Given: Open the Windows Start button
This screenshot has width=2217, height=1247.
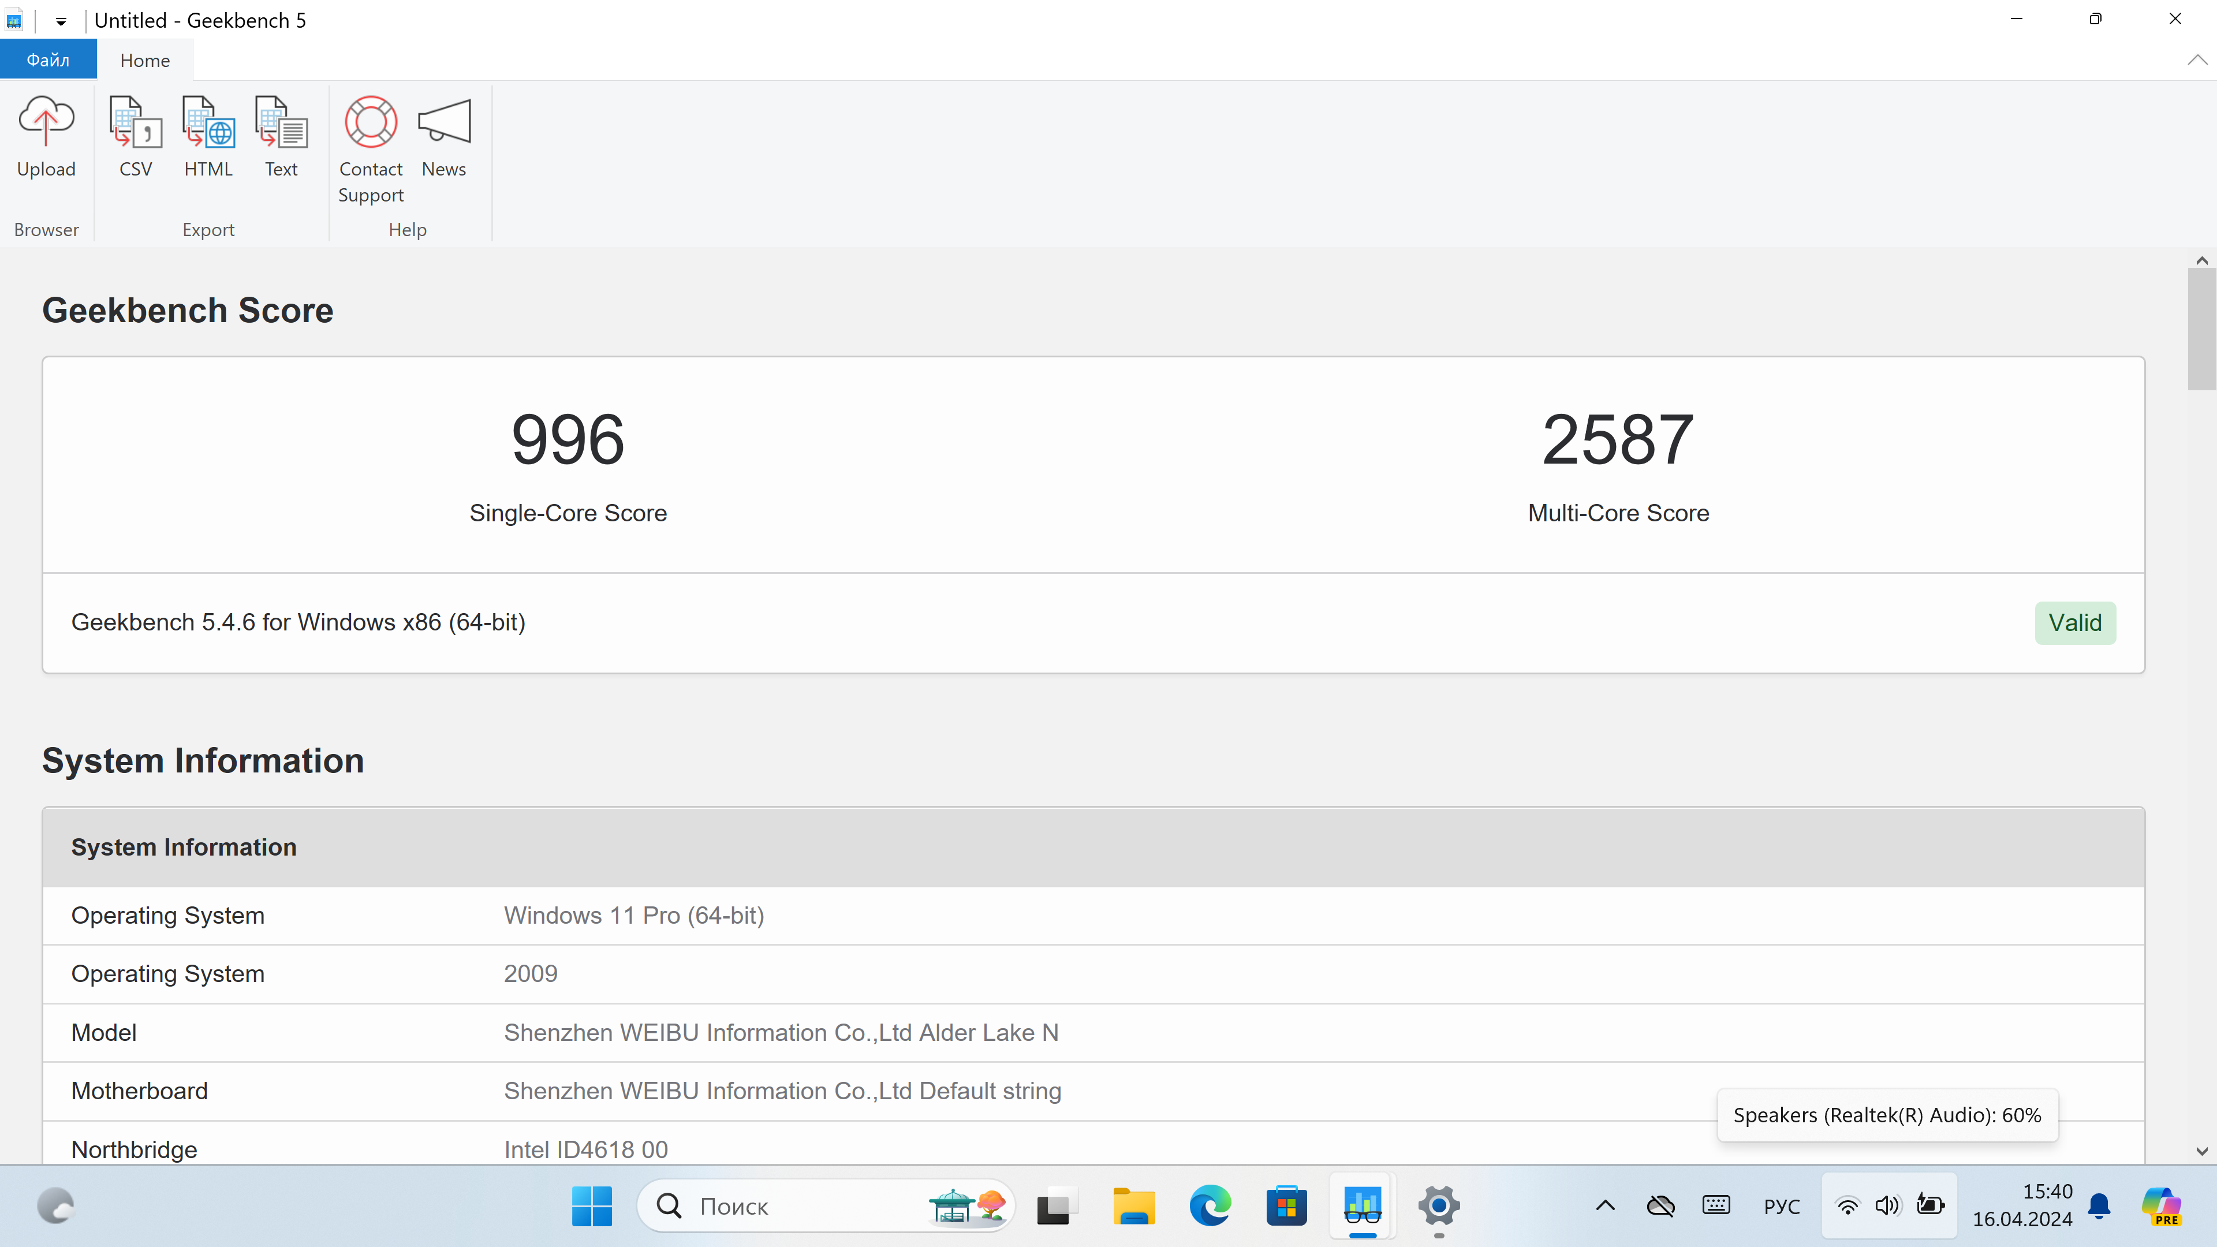Looking at the screenshot, I should (x=592, y=1205).
